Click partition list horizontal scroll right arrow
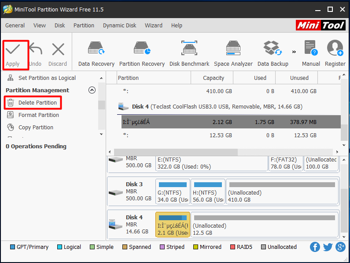 coord(337,152)
